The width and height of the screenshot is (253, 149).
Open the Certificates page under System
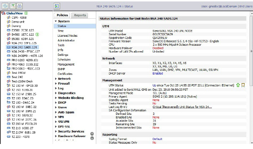click(65, 74)
